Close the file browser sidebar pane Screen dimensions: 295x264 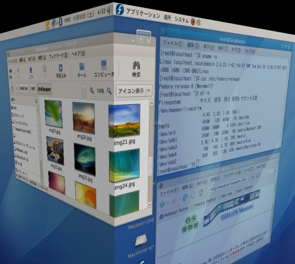click(36, 102)
